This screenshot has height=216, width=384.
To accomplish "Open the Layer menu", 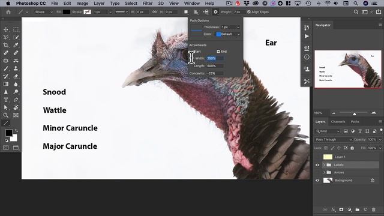I will [99, 4].
